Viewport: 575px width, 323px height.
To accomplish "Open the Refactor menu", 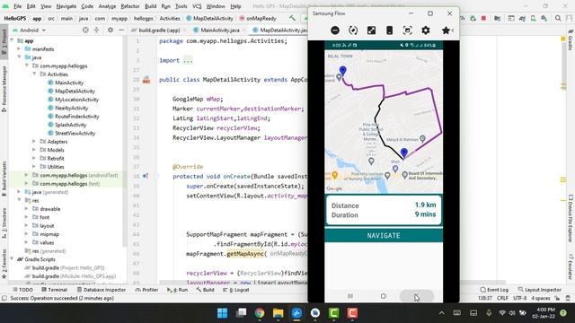I will tap(130, 6).
